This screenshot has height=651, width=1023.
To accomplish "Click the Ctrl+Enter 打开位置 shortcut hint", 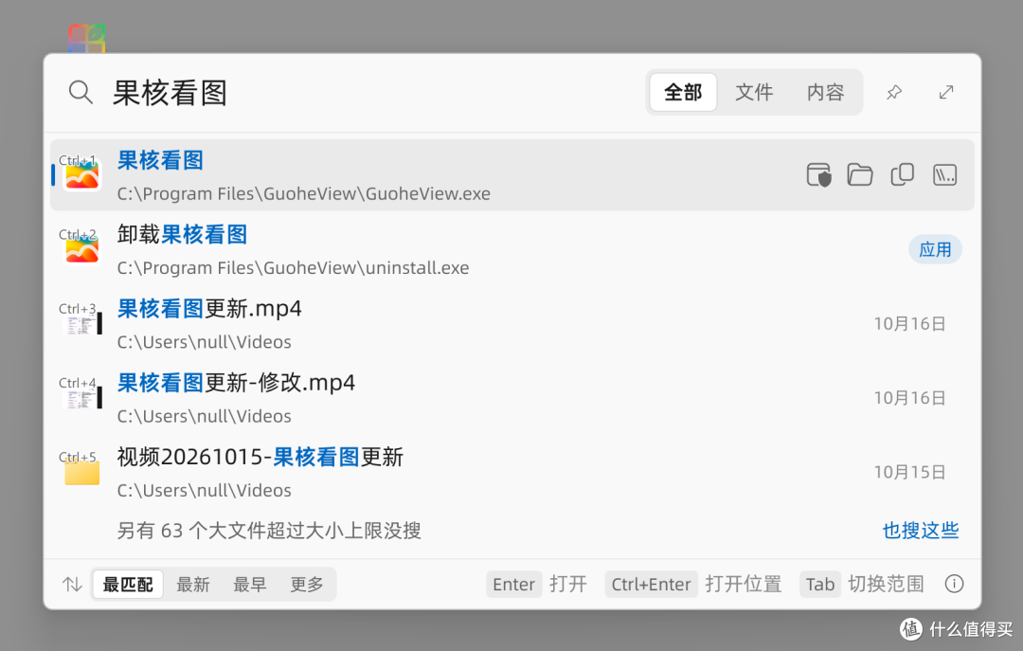I will (693, 584).
